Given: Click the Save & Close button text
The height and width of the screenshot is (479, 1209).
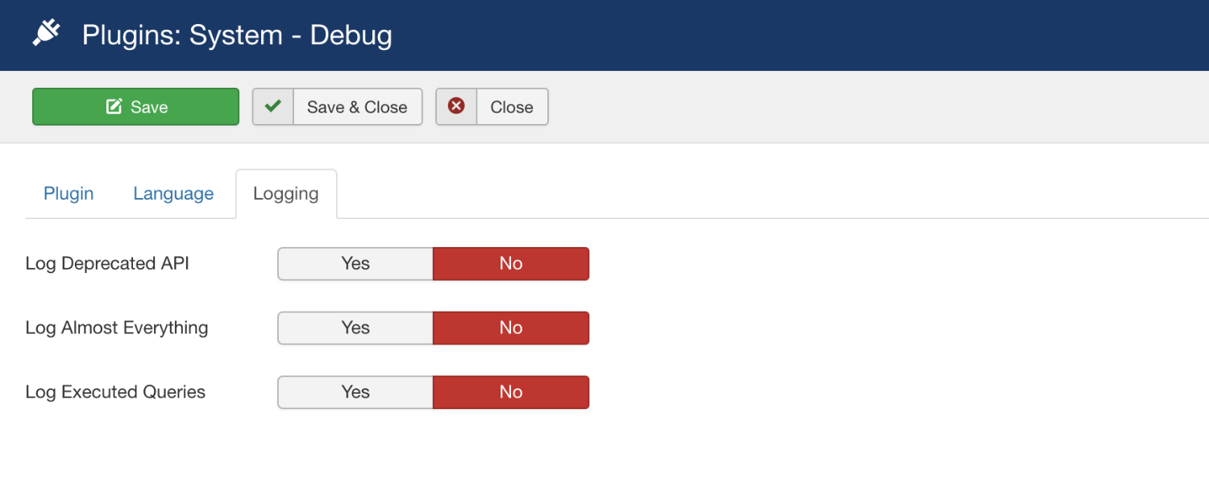Looking at the screenshot, I should pyautogui.click(x=357, y=107).
